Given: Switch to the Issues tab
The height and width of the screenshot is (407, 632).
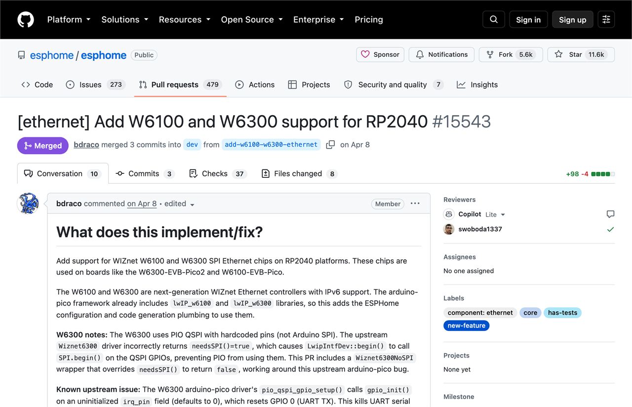Looking at the screenshot, I should [x=96, y=84].
